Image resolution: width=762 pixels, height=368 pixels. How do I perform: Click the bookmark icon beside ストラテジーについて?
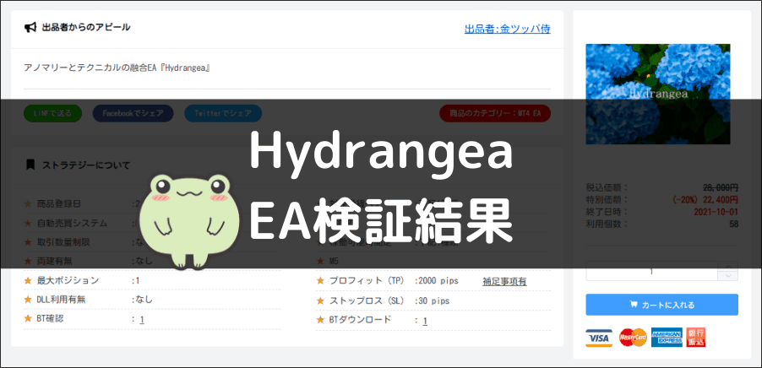coord(30,165)
